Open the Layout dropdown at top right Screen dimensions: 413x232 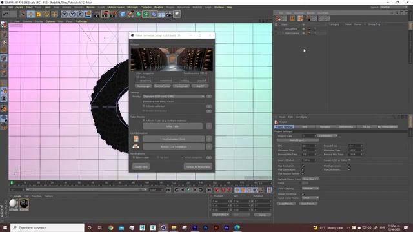[394, 7]
